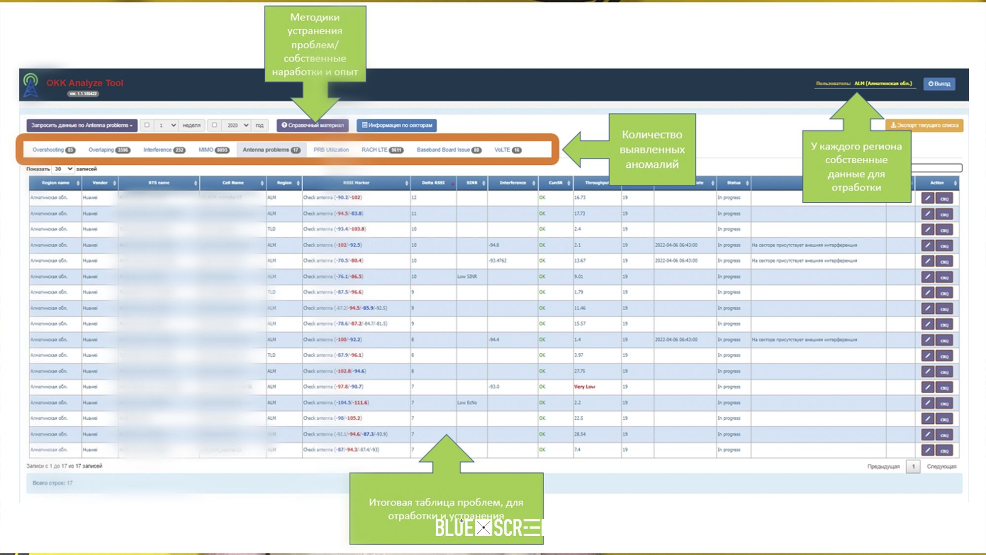Open the week number dropdown showing 1
The height and width of the screenshot is (555, 986).
pyautogui.click(x=167, y=125)
